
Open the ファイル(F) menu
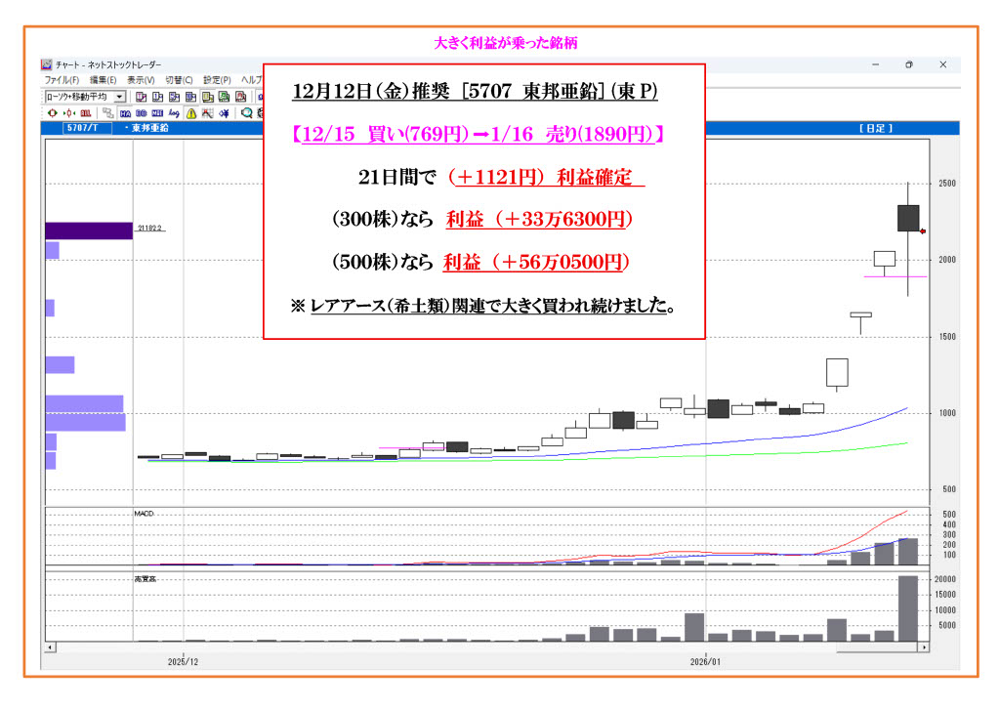(62, 80)
